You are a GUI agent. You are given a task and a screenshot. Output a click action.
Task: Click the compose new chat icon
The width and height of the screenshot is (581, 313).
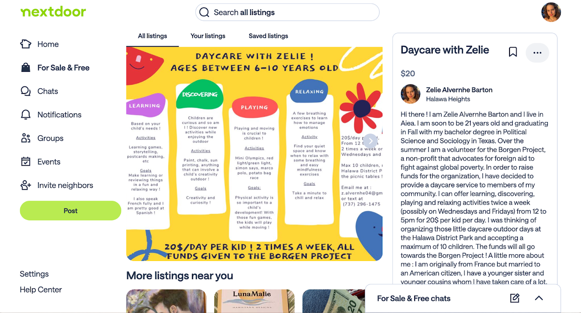(515, 298)
